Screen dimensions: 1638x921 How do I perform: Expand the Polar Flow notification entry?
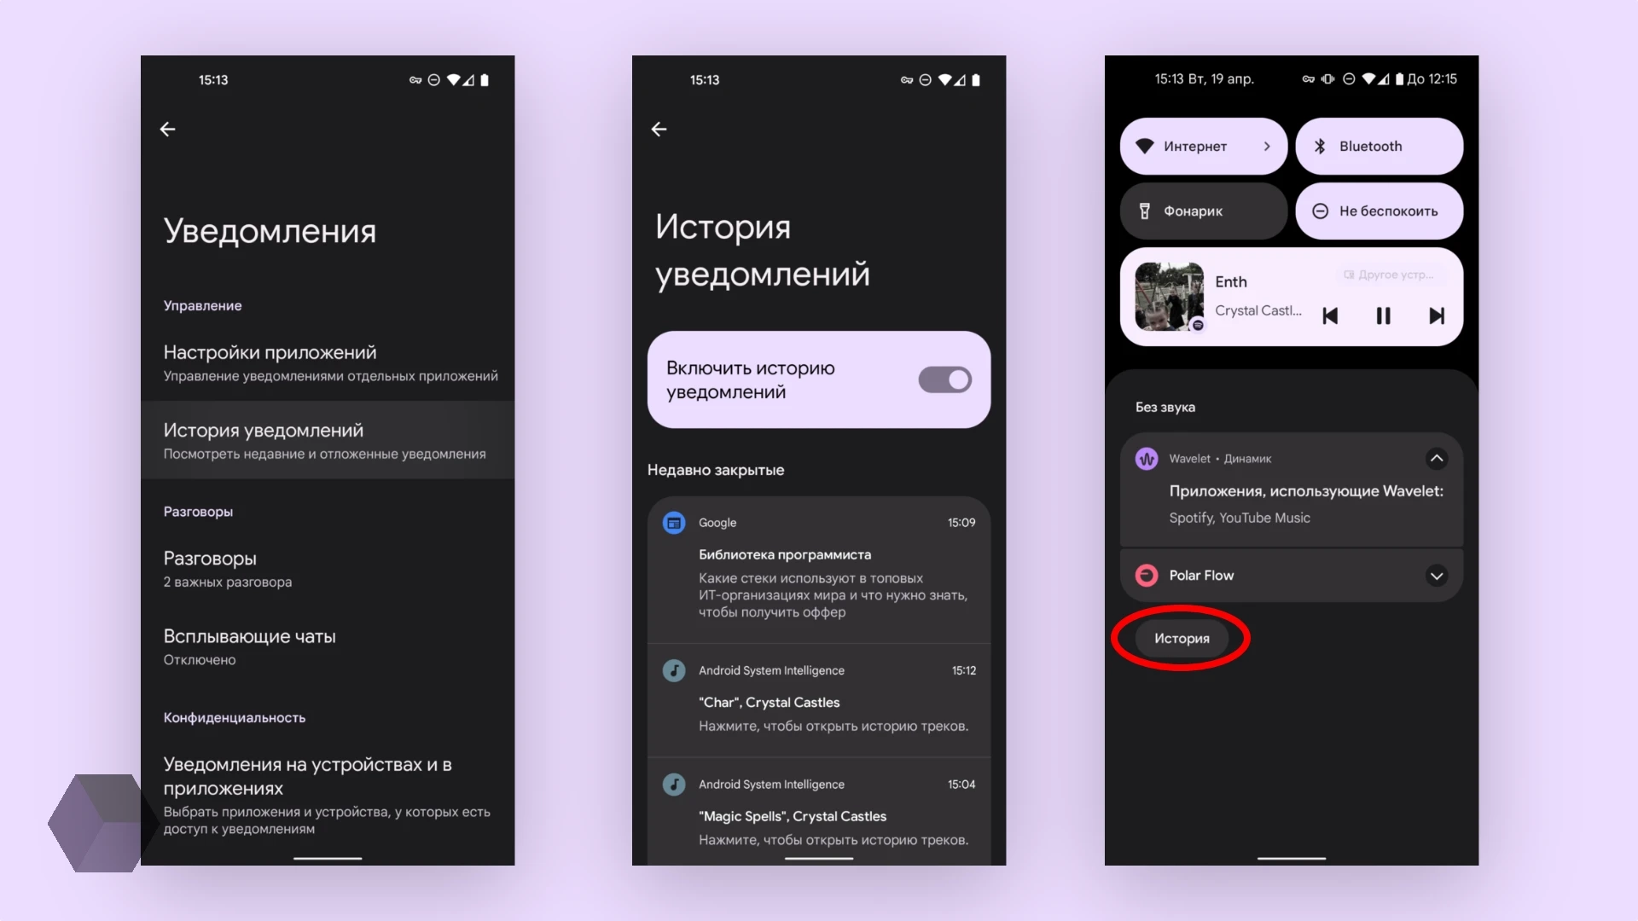[1436, 575]
